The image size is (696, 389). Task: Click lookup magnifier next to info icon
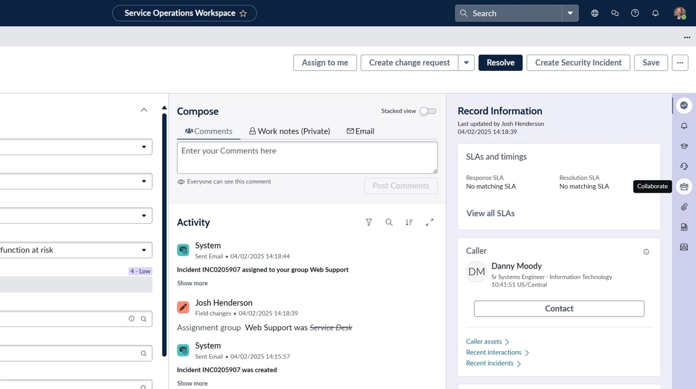point(144,319)
